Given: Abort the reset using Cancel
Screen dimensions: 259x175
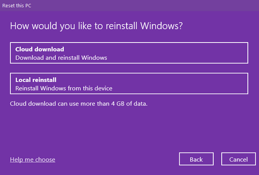Looking at the screenshot, I should click(x=238, y=159).
